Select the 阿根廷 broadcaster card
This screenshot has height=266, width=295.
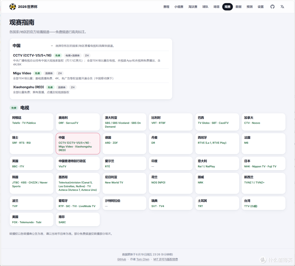31,122
